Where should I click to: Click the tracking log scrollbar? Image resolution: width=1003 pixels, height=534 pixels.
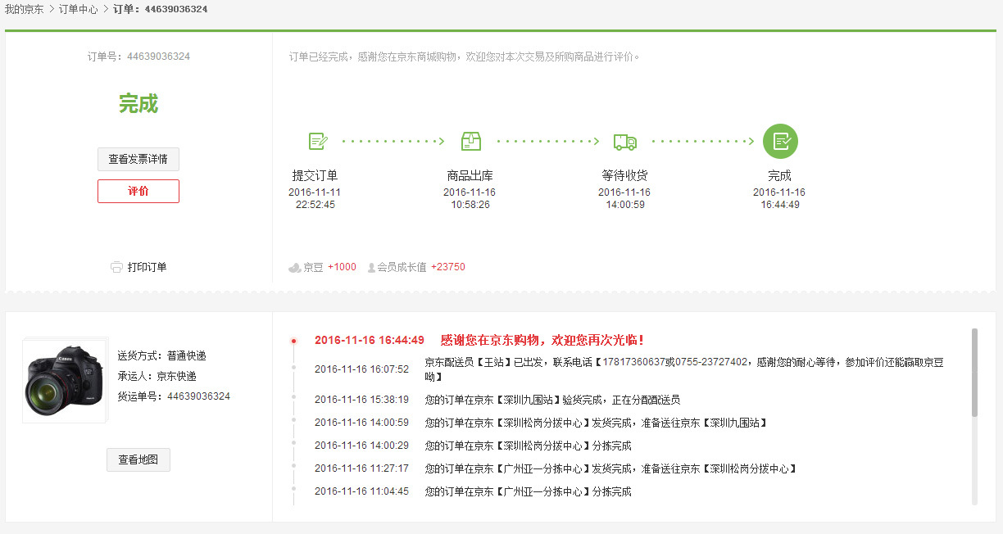pyautogui.click(x=974, y=373)
